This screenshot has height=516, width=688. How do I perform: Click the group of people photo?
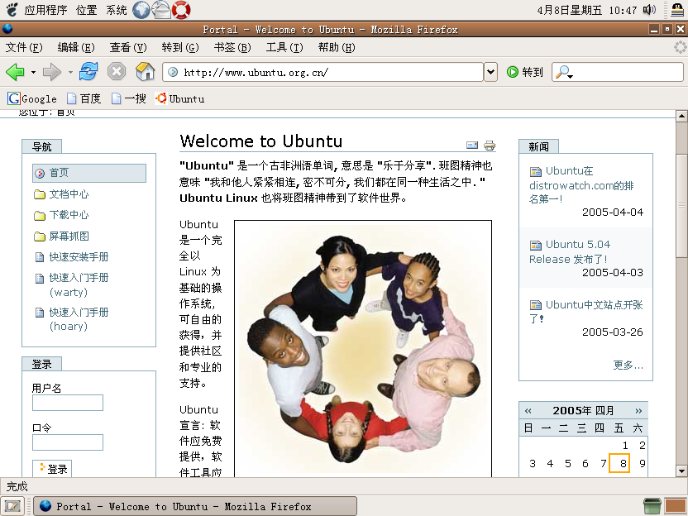point(363,349)
